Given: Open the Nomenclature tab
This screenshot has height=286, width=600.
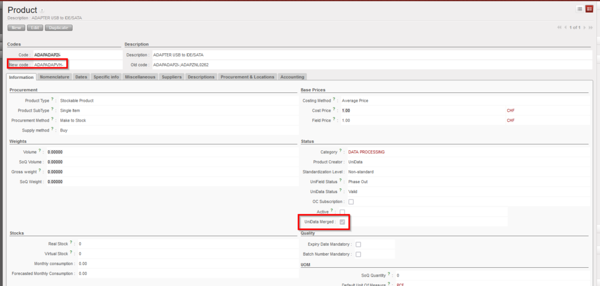Looking at the screenshot, I should pos(54,77).
